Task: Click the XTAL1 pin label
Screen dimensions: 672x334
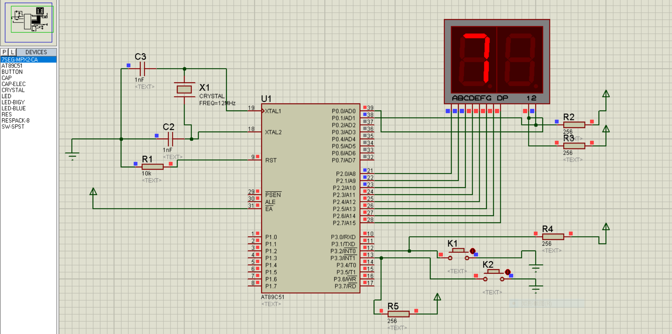Action: (x=273, y=111)
